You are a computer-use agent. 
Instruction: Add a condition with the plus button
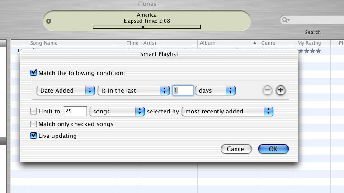tap(281, 90)
